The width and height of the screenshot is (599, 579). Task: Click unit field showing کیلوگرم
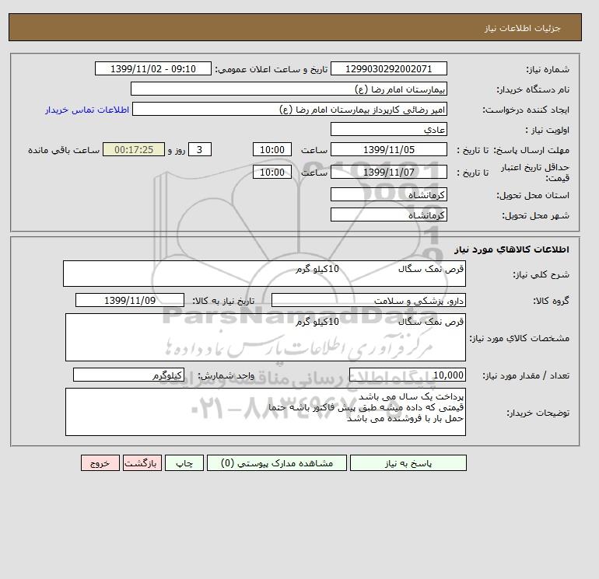128,375
